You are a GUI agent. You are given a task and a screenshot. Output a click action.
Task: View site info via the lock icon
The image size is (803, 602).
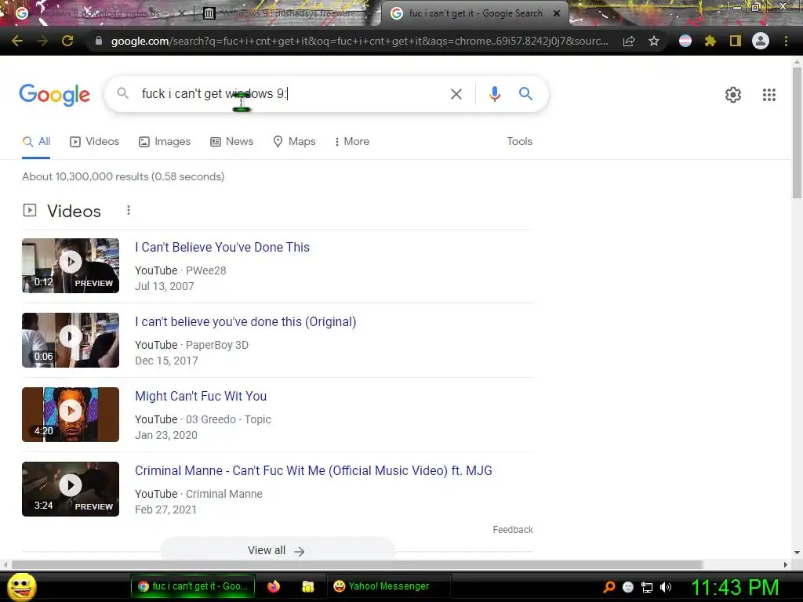point(99,41)
